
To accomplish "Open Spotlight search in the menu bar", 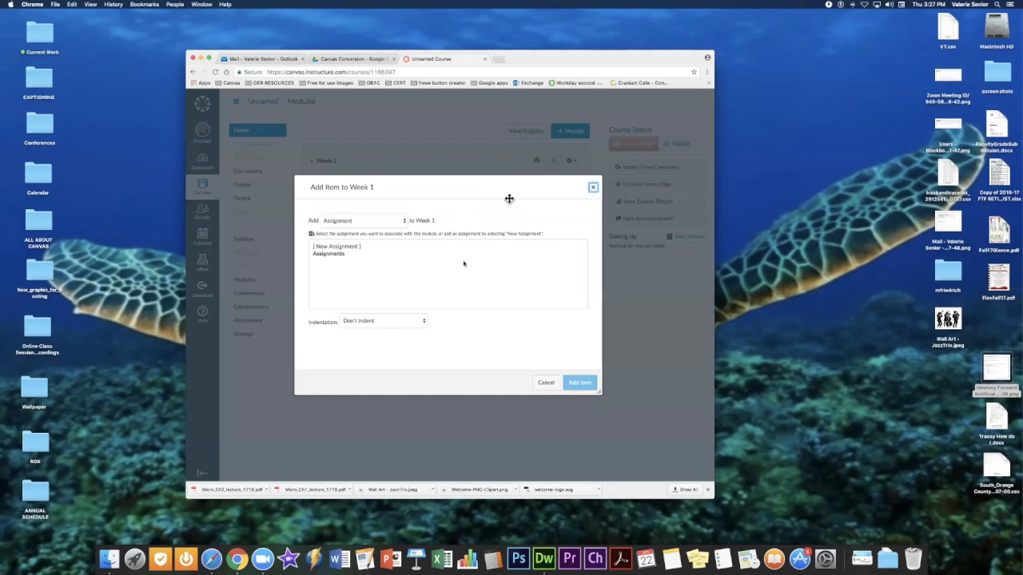I will point(997,5).
